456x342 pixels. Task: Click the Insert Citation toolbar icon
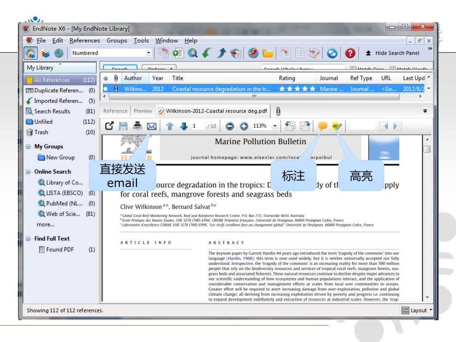click(x=285, y=53)
